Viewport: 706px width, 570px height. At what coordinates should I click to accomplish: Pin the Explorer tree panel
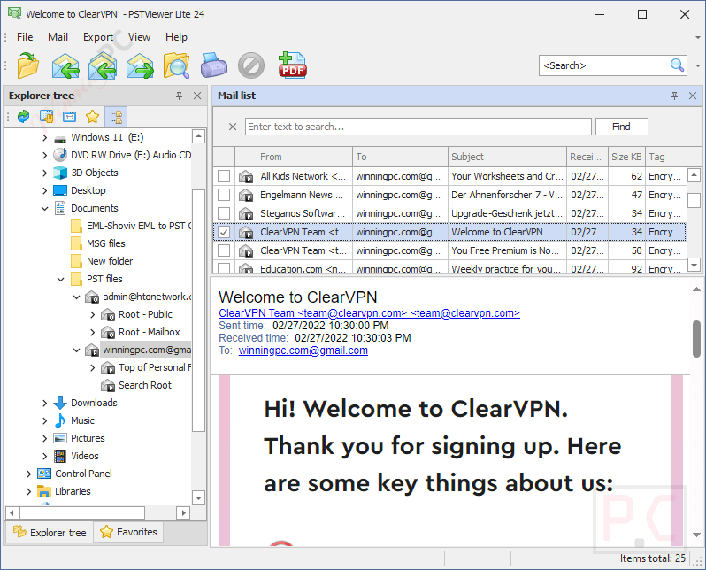pyautogui.click(x=180, y=96)
